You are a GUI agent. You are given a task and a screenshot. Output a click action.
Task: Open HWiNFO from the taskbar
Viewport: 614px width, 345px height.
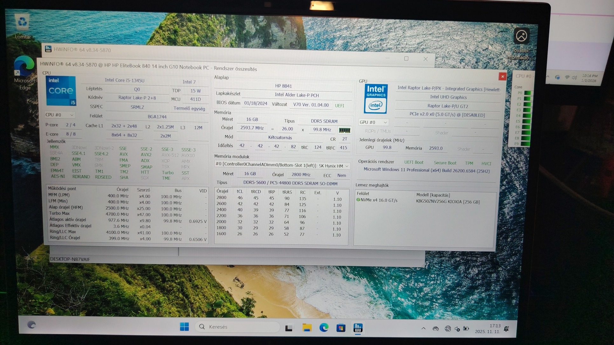click(358, 328)
